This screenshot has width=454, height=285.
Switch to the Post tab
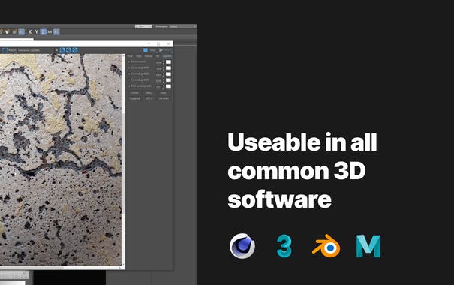tap(130, 56)
